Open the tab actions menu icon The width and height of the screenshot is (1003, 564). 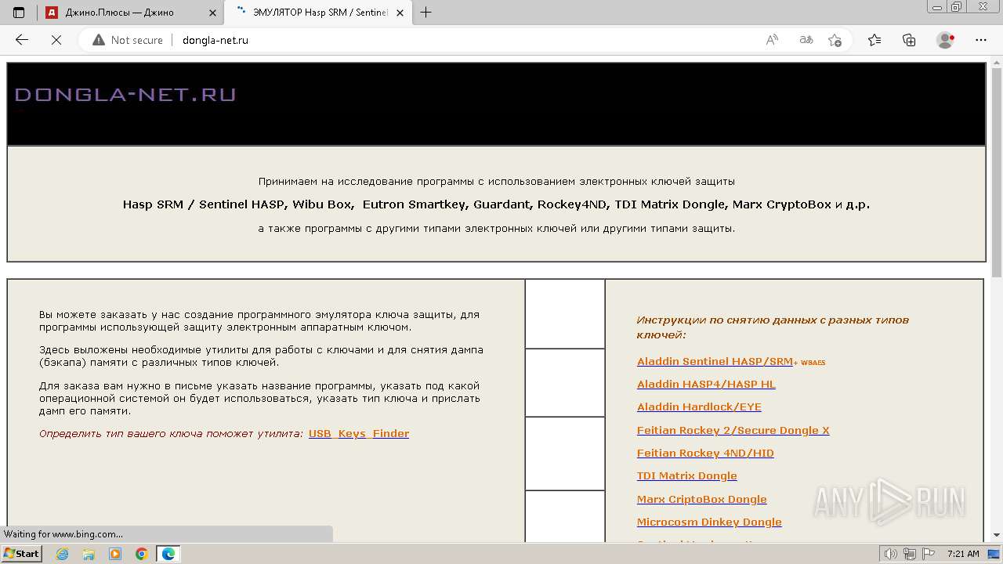coord(19,13)
